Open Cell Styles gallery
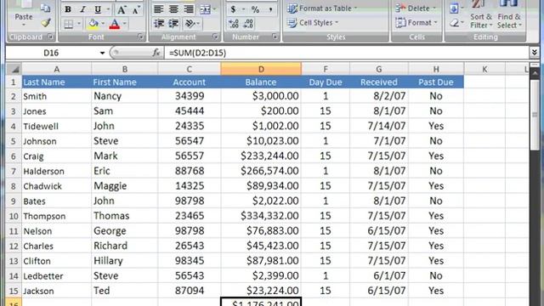544x306 pixels. pyautogui.click(x=313, y=23)
